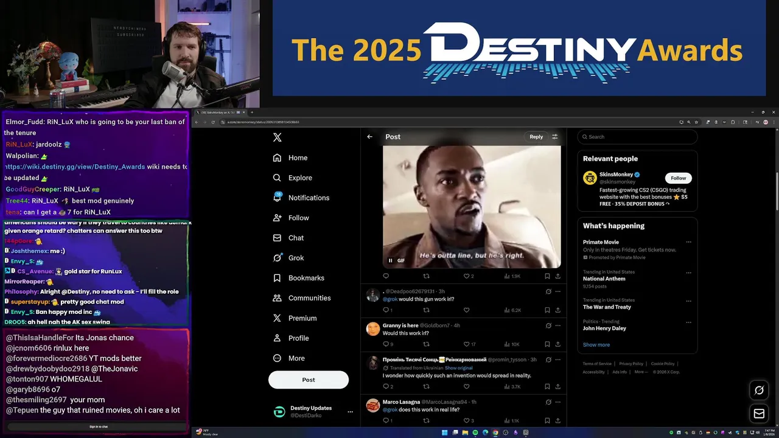Open National Anthem trending topic
This screenshot has height=438, width=779.
[x=604, y=279]
